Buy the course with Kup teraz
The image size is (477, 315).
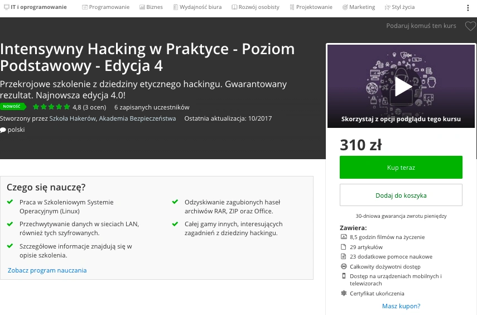(401, 167)
